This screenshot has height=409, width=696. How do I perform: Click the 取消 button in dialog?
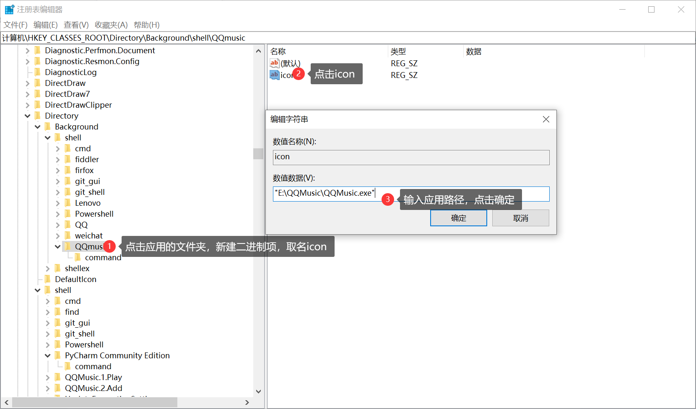(520, 218)
